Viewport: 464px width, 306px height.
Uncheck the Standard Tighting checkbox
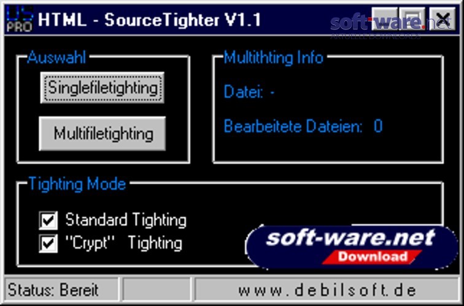(x=48, y=220)
